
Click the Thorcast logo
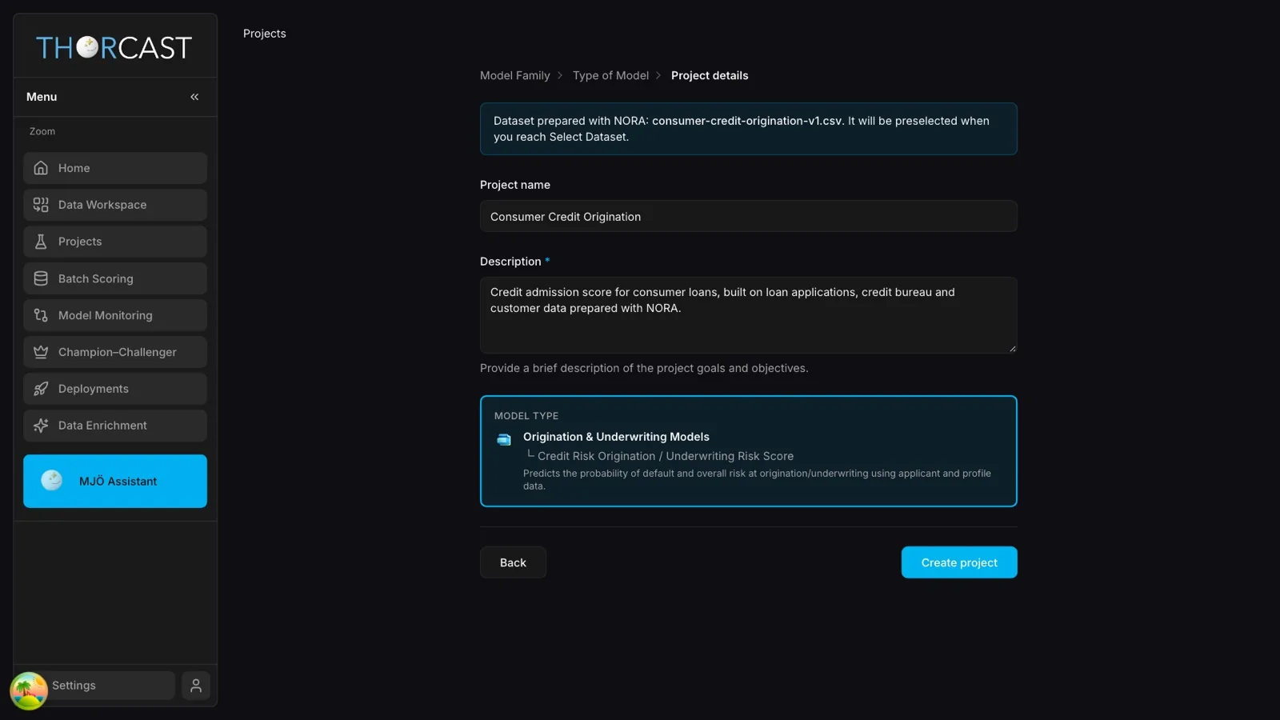pos(114,48)
